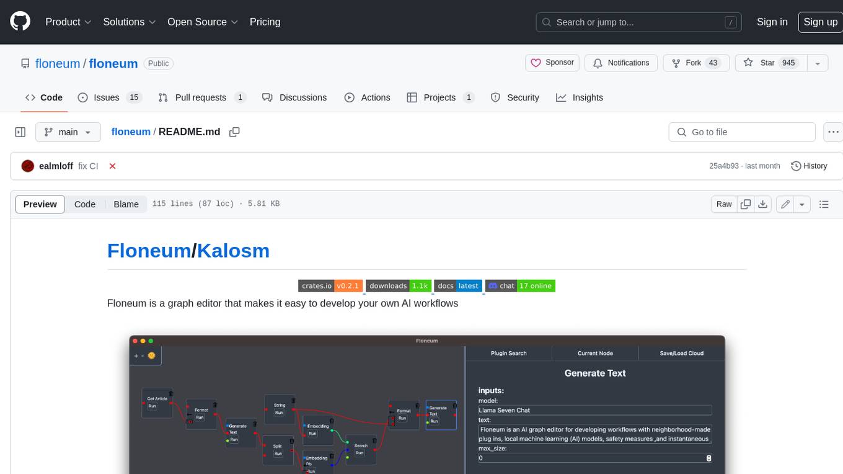Sponsor the project via heart button
Screen dimensions: 843x474
click(552, 63)
